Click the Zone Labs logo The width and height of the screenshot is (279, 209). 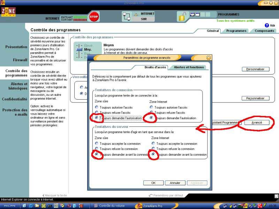pos(8,13)
